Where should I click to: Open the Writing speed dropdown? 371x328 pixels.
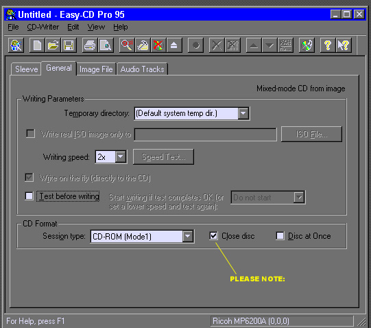[121, 156]
